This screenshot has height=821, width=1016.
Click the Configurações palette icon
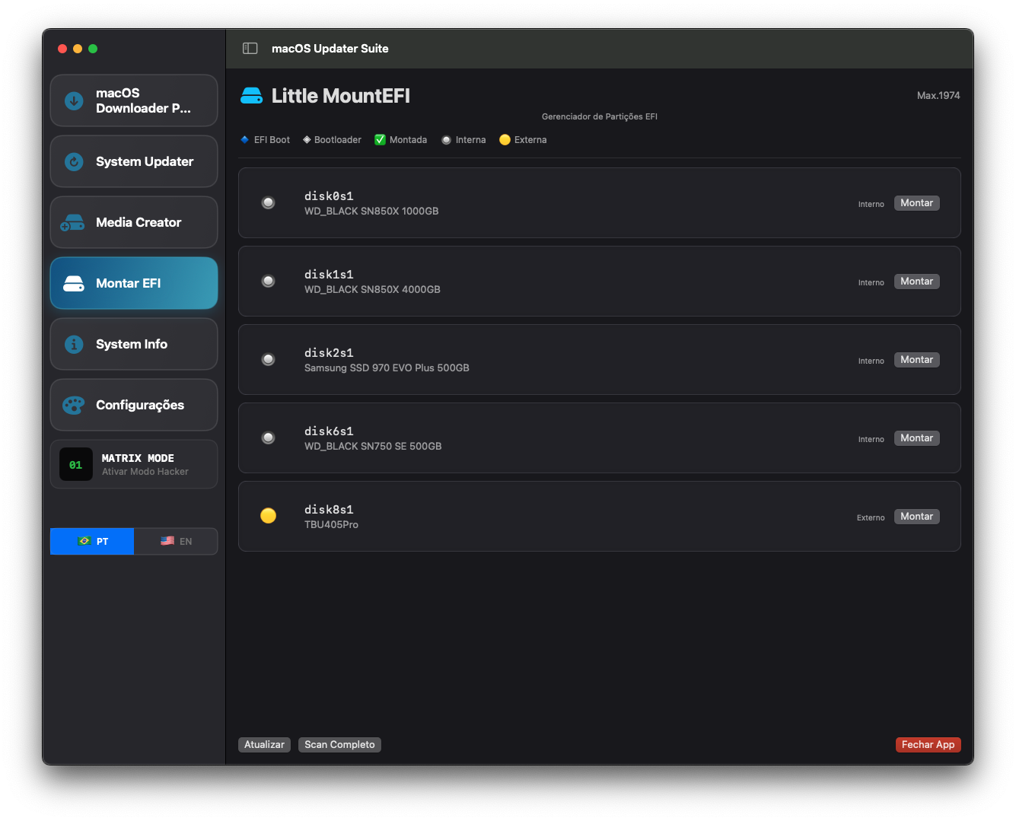(x=74, y=405)
